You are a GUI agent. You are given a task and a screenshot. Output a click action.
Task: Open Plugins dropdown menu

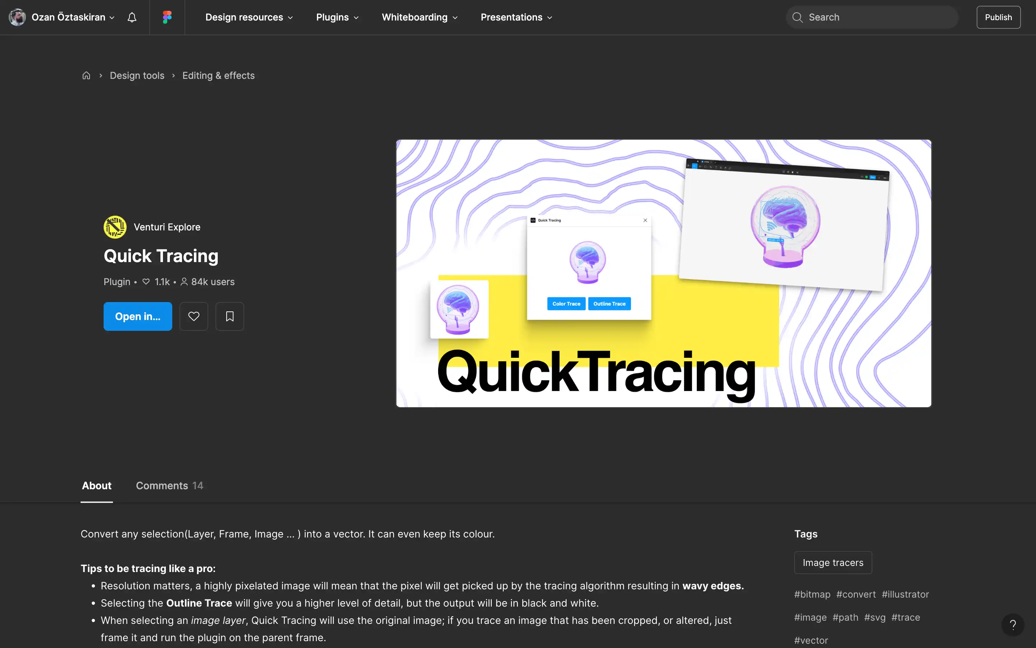click(x=337, y=17)
